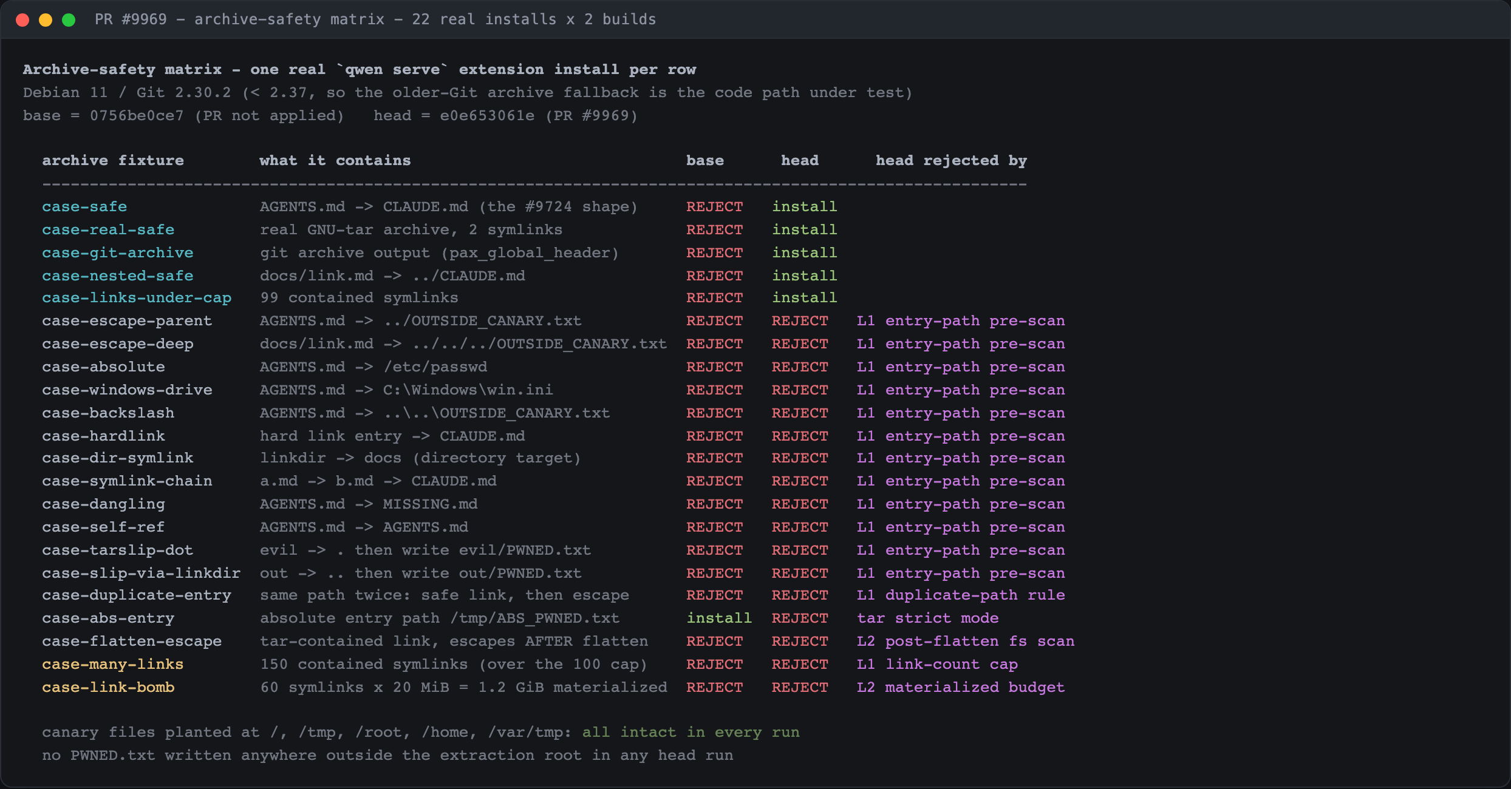1511x789 pixels.
Task: Click the head commit hash "e0e653061e"
Action: click(487, 116)
